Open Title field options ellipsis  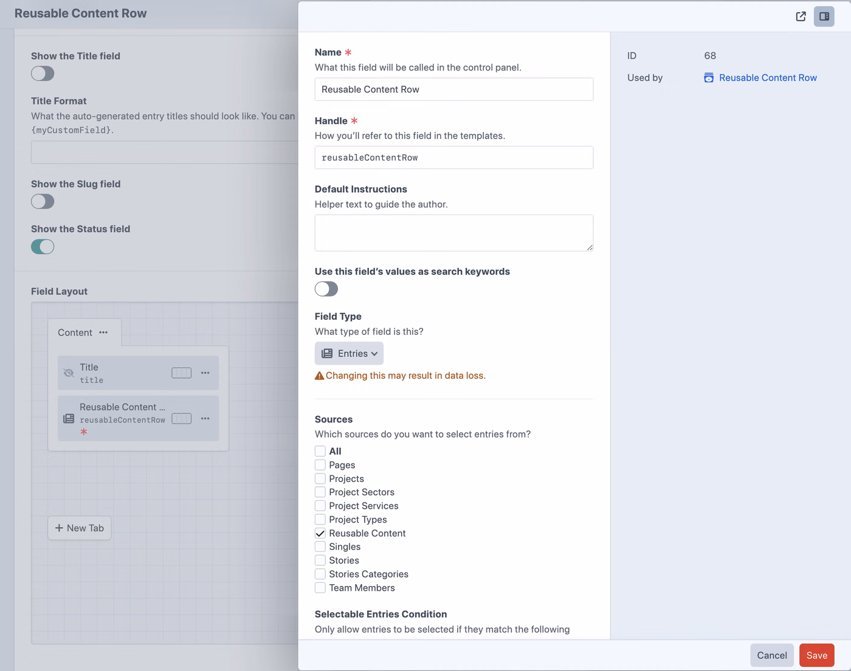[205, 373]
